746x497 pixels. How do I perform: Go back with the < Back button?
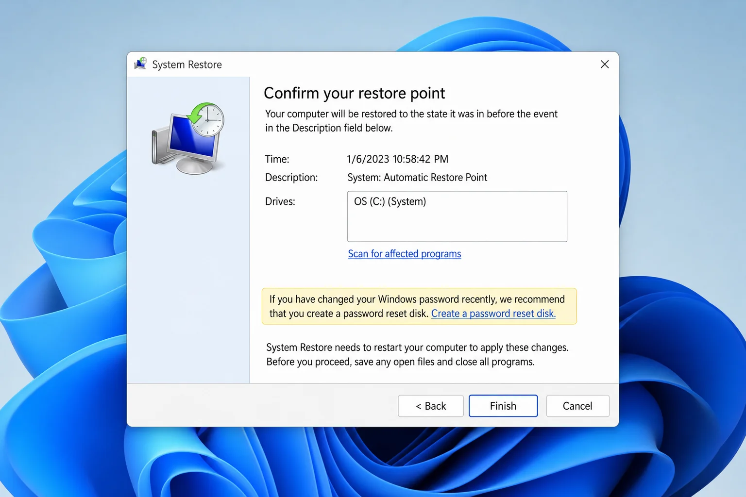pos(431,406)
